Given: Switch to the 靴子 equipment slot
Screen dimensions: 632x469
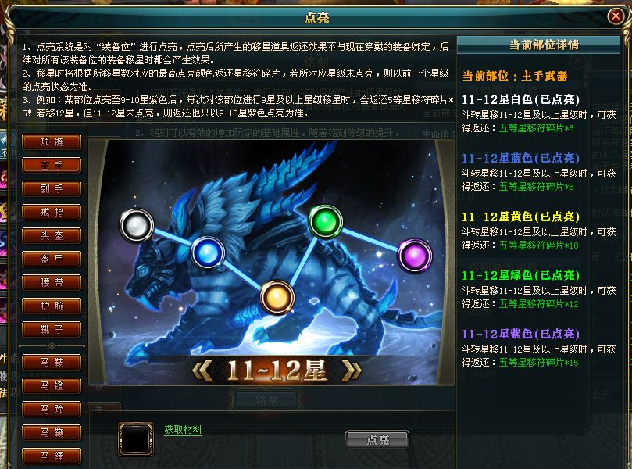Looking at the screenshot, I should click(52, 329).
